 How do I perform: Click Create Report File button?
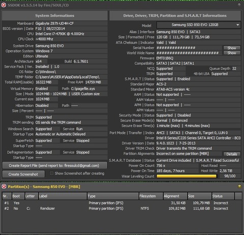click(x=54, y=165)
